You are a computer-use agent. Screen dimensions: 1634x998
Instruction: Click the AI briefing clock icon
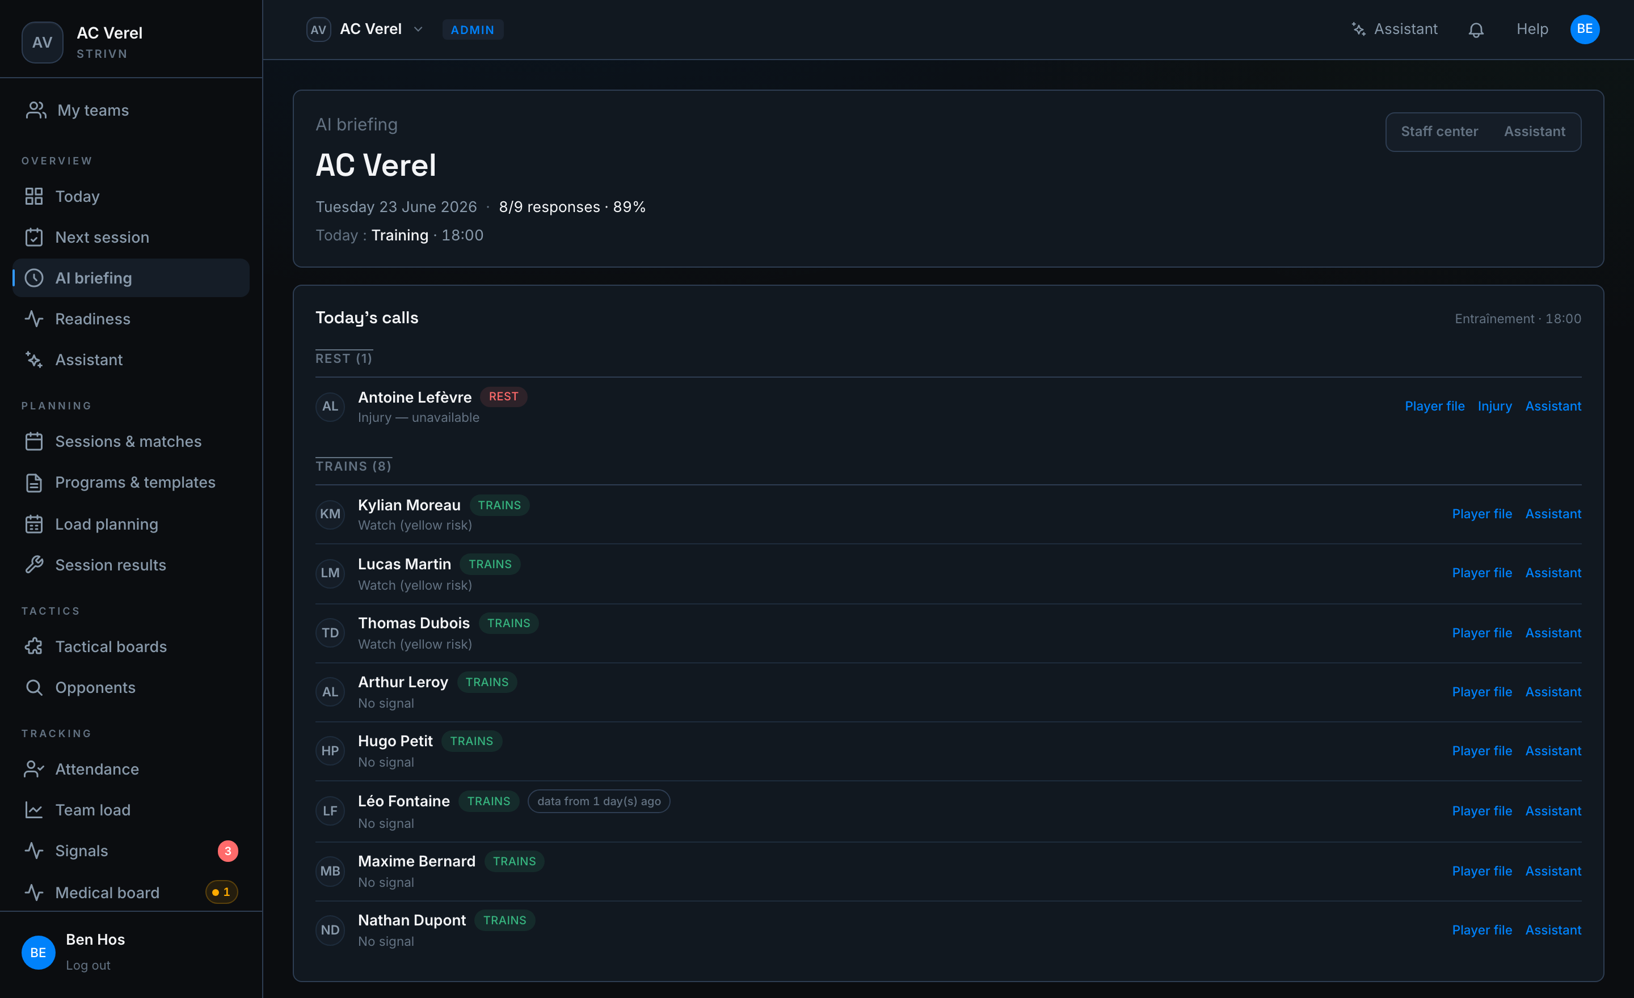[34, 278]
